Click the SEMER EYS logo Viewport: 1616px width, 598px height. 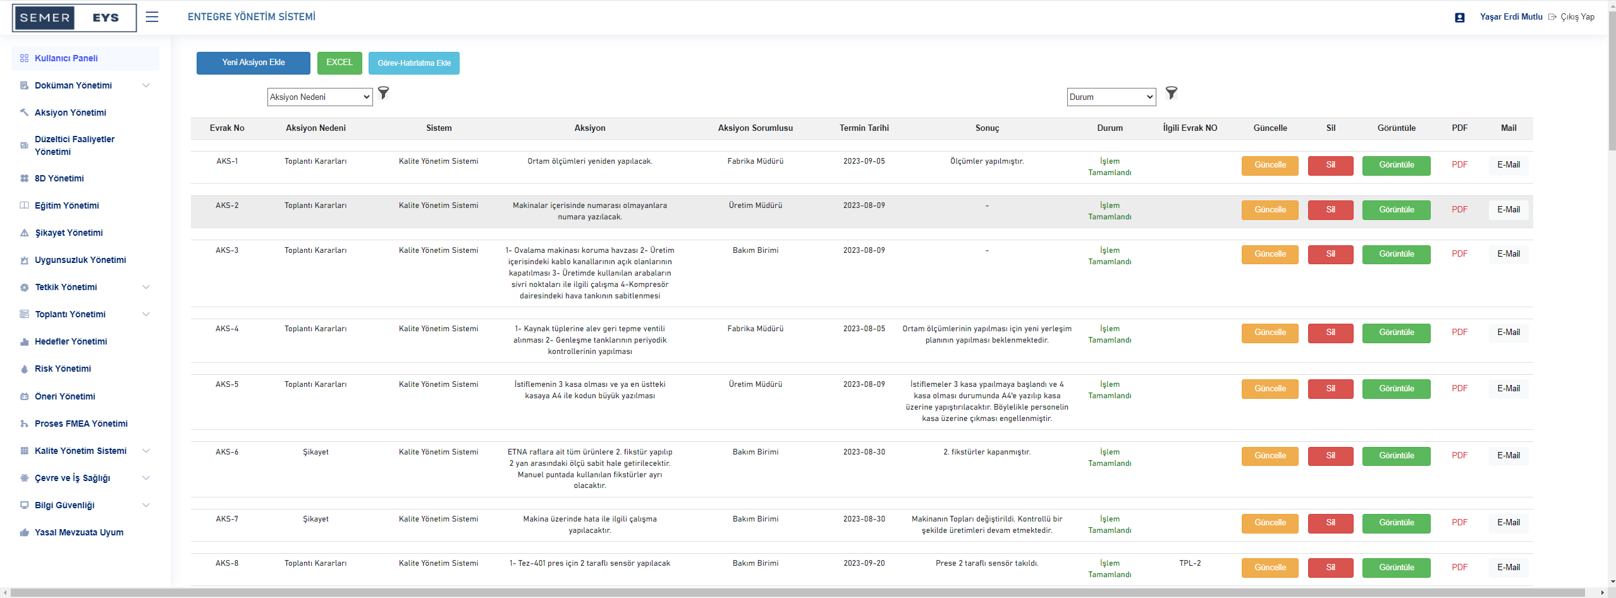(74, 18)
